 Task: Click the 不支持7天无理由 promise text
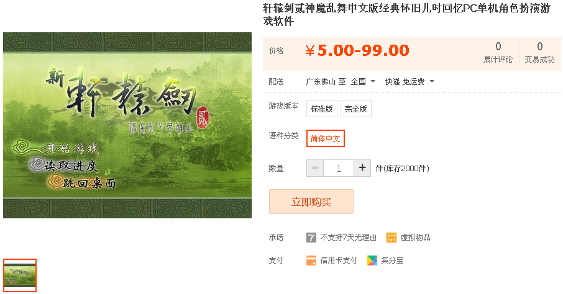(348, 238)
